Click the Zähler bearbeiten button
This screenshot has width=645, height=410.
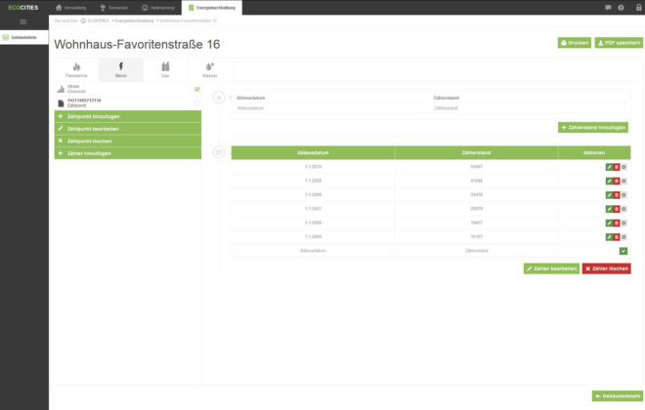pos(551,268)
